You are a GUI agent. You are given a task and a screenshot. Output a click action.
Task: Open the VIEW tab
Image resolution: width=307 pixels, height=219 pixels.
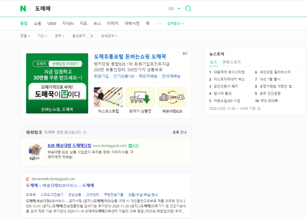pyautogui.click(x=52, y=24)
